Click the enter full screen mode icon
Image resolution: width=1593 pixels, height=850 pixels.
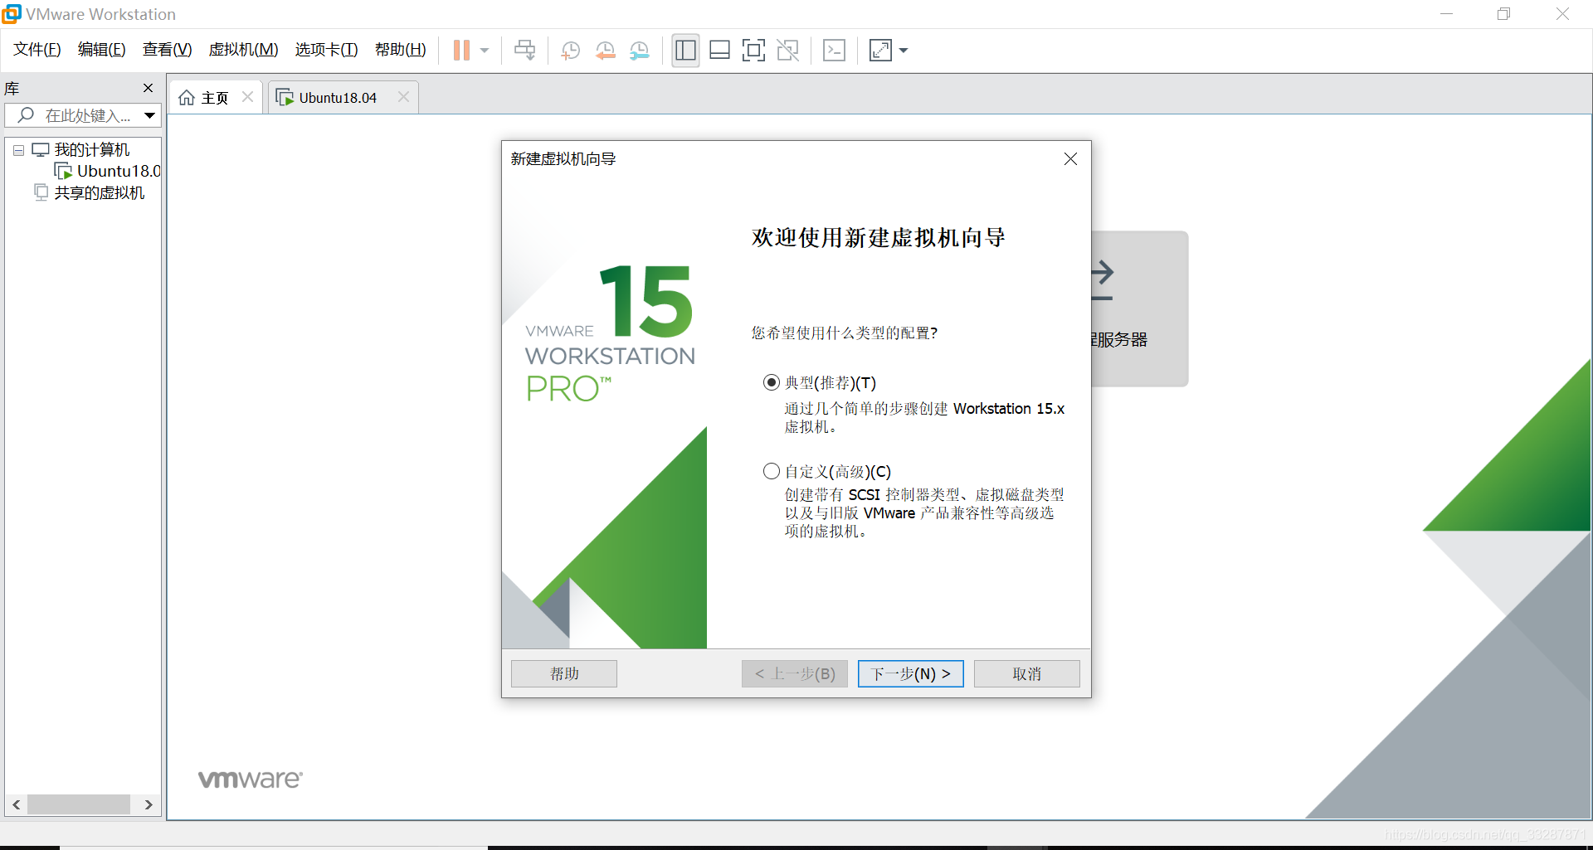tap(753, 51)
